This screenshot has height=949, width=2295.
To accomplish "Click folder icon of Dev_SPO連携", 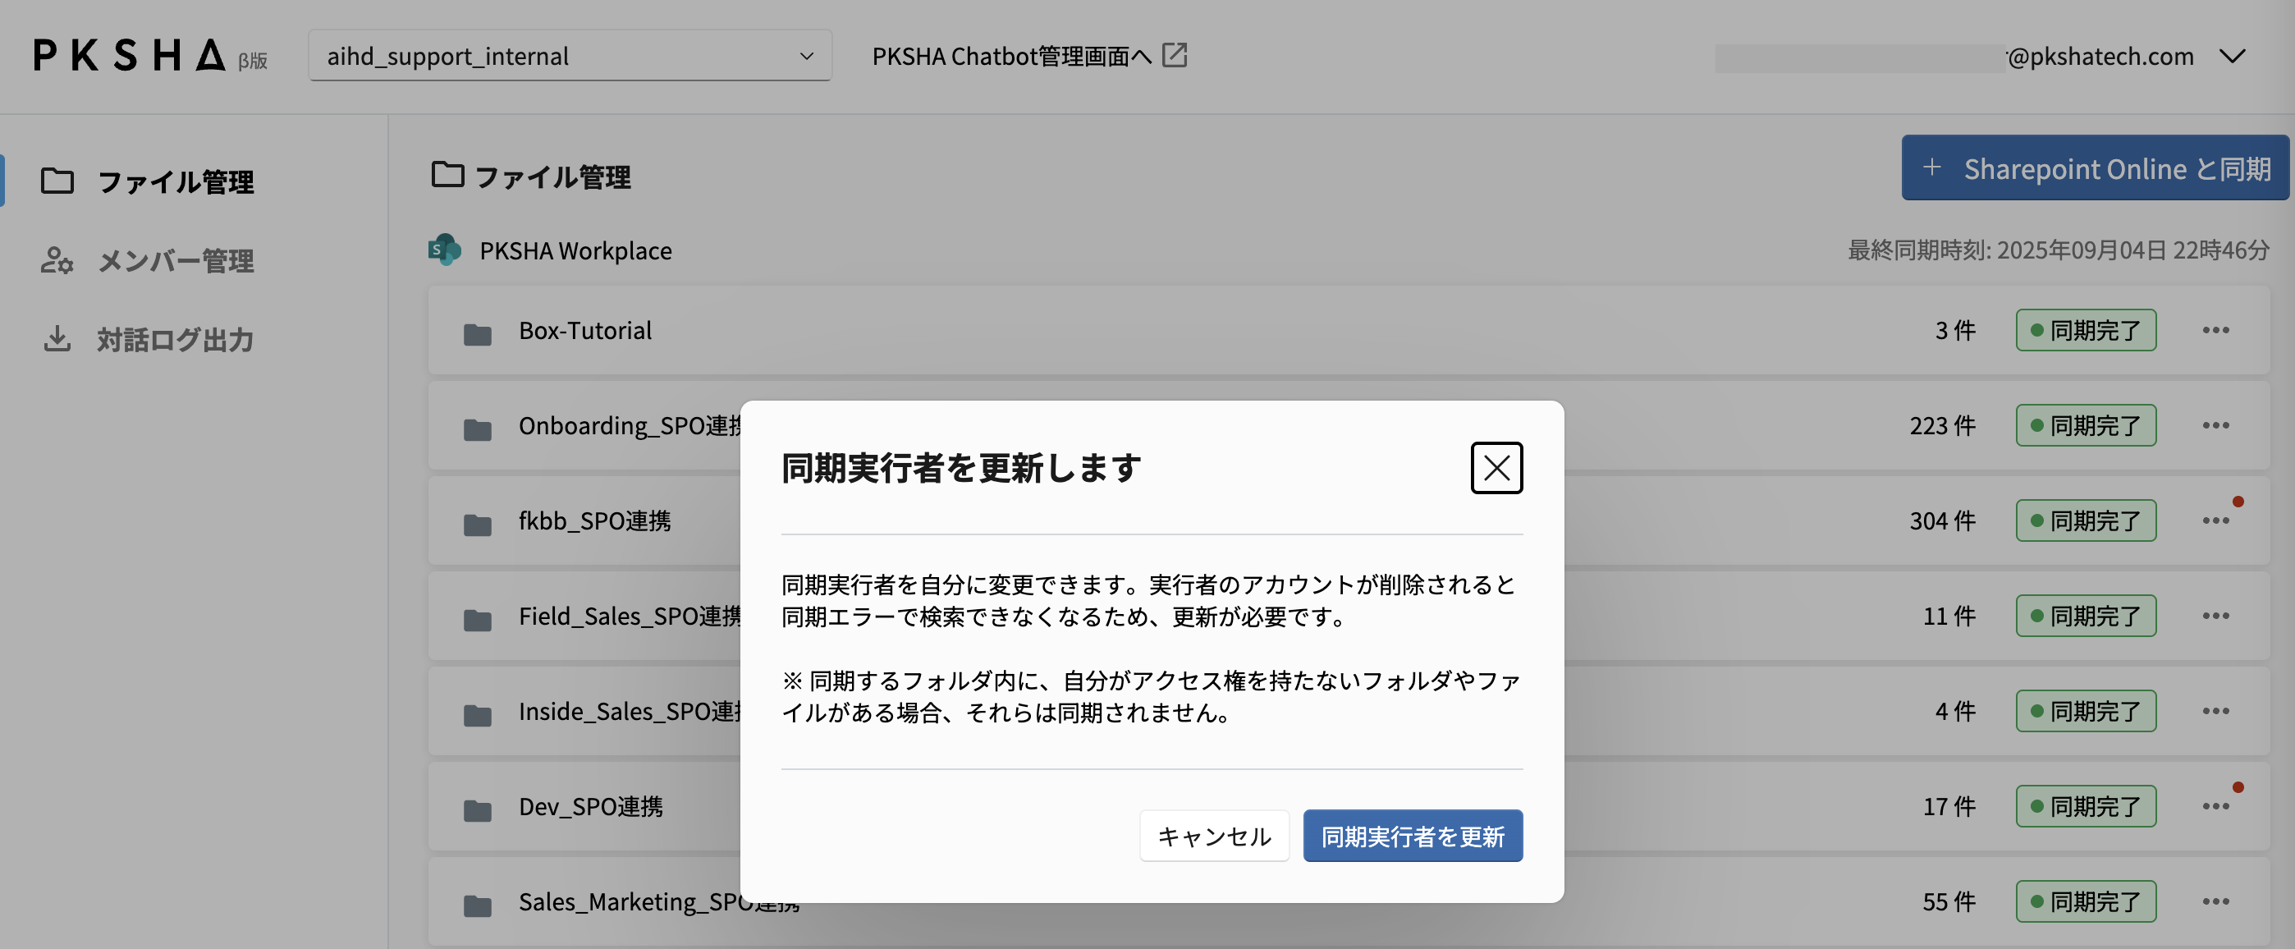I will click(x=478, y=812).
